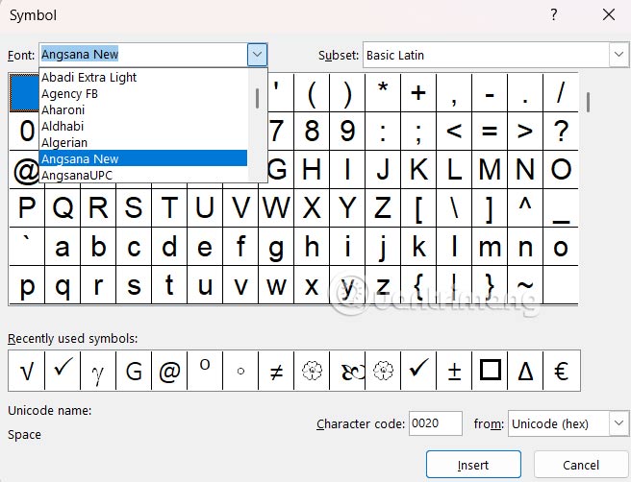
Task: Select uppercase W in symbol grid
Action: [x=276, y=208]
